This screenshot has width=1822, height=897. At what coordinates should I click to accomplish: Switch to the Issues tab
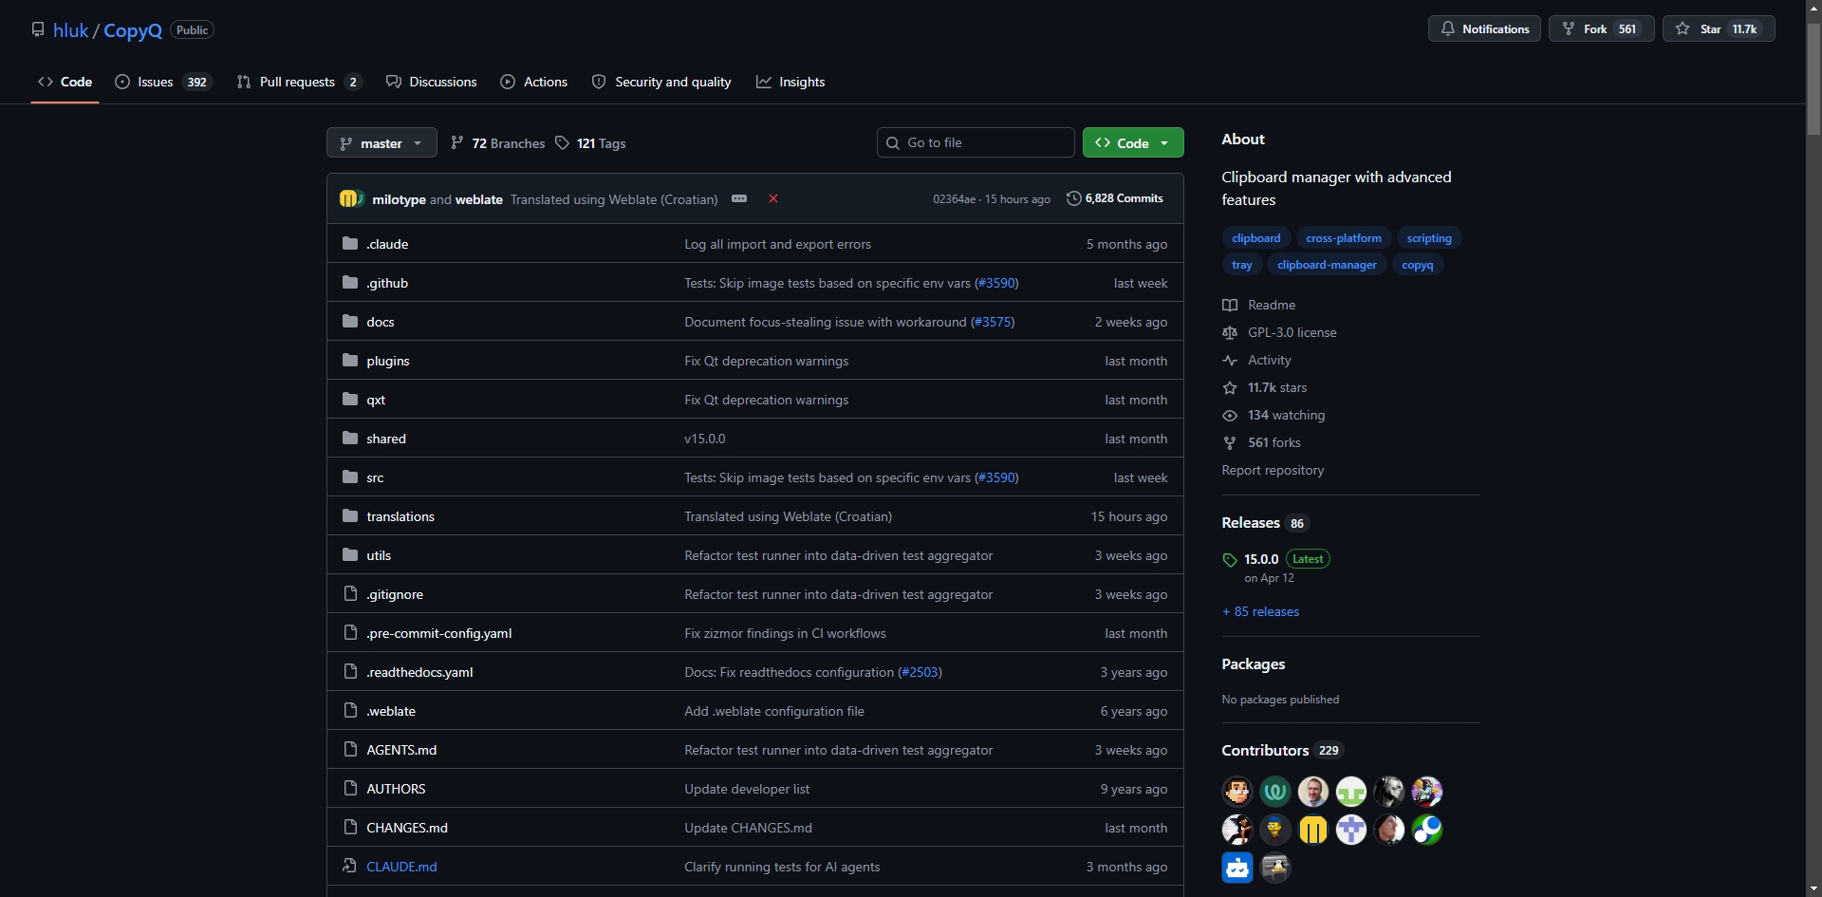(x=163, y=82)
